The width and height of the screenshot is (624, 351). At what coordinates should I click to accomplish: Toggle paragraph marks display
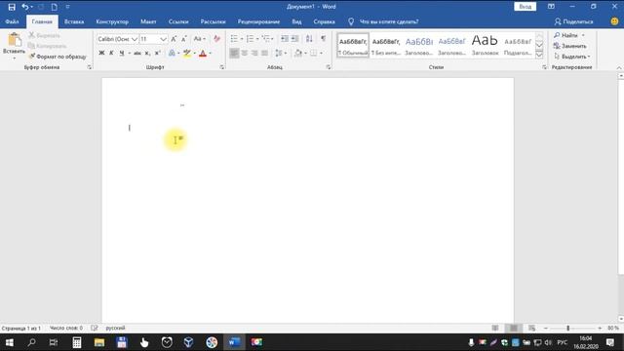323,39
